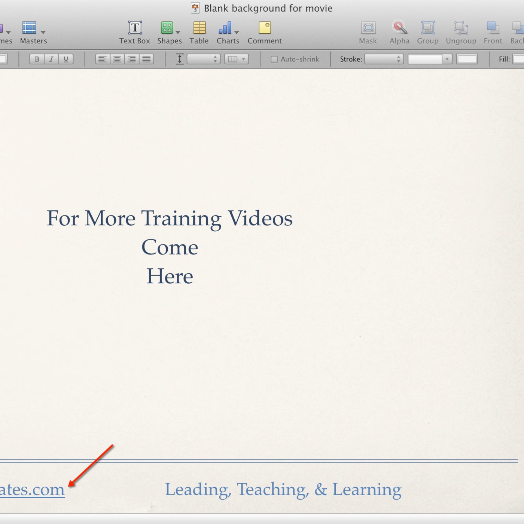
Task: Click the stroke color well
Action: pos(467,59)
